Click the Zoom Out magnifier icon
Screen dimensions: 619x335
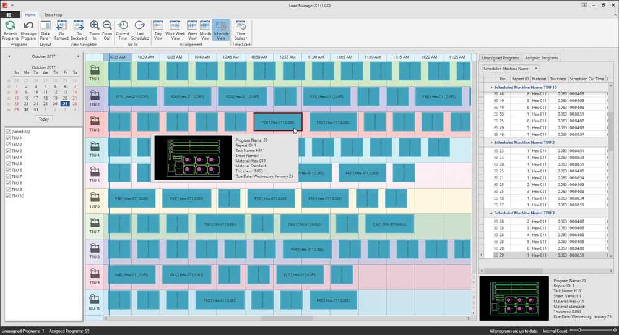[x=107, y=26]
